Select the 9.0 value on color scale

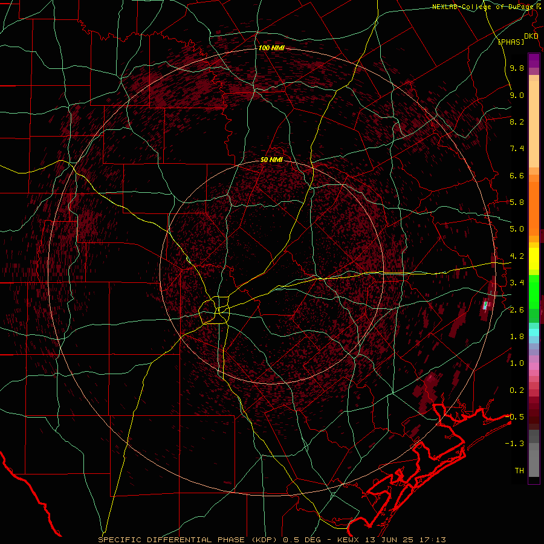point(517,95)
